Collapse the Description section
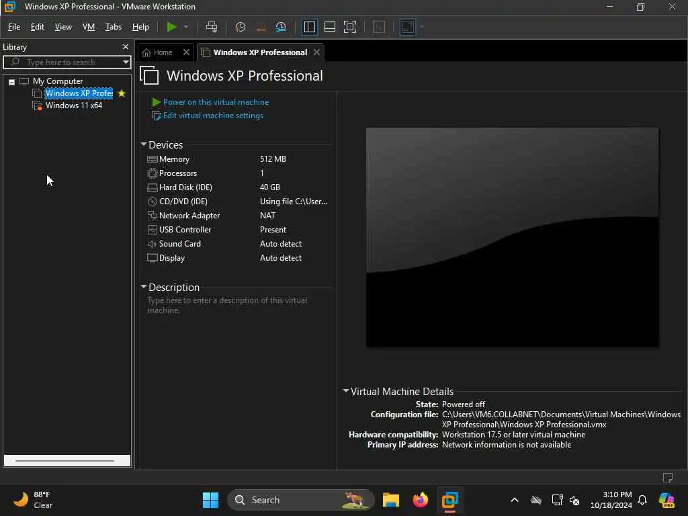 coord(144,286)
